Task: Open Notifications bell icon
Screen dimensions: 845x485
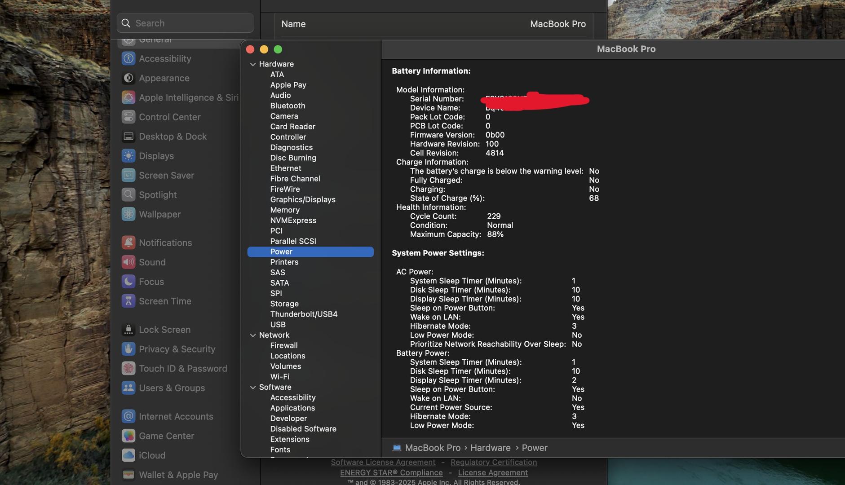Action: coord(128,242)
